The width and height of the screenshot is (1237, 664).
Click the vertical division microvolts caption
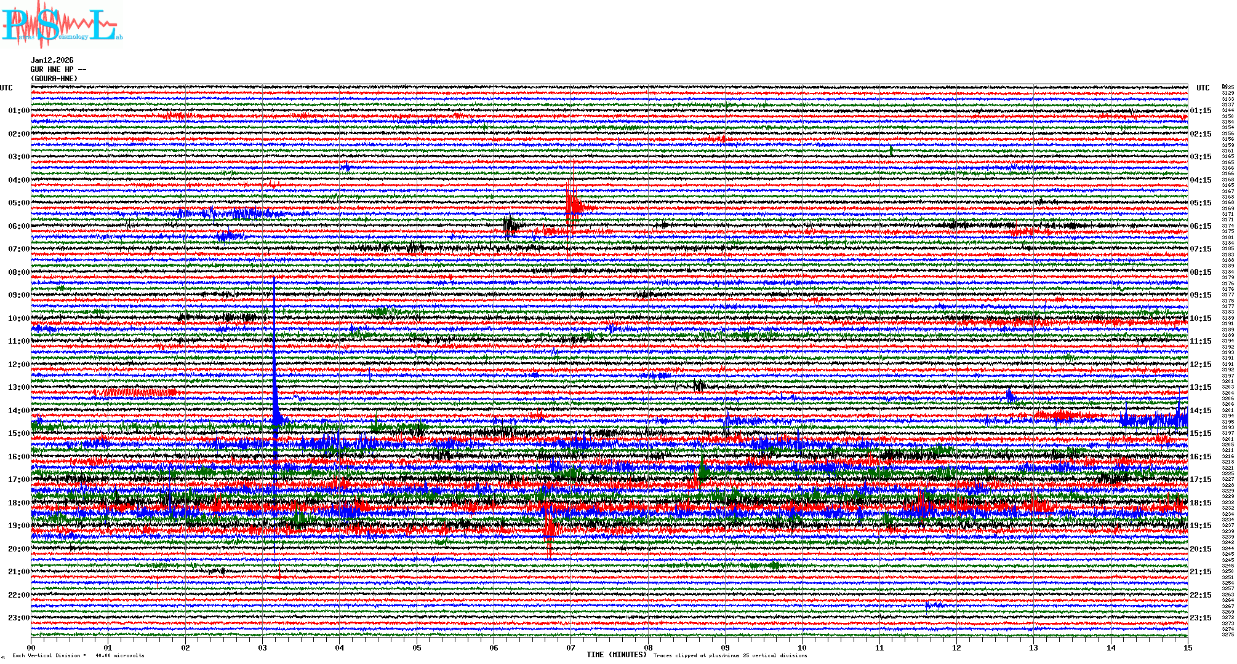pos(78,655)
